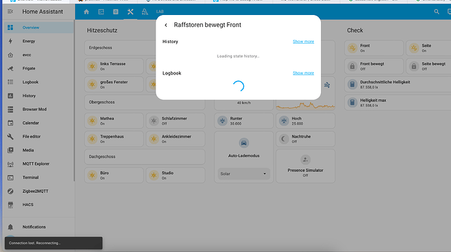Click the Runter tile icon
451x252 pixels.
(x=222, y=121)
